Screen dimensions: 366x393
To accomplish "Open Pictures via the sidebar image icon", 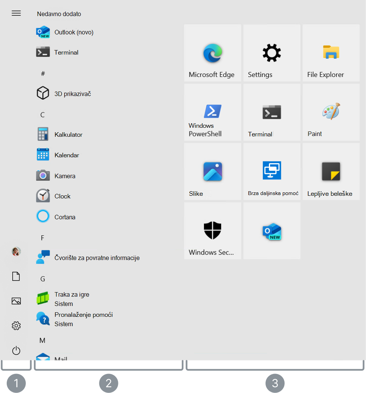I will click(x=16, y=301).
